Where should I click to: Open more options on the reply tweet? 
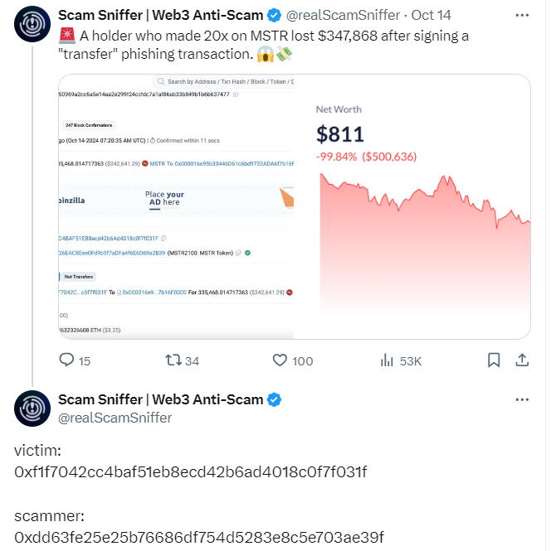520,399
